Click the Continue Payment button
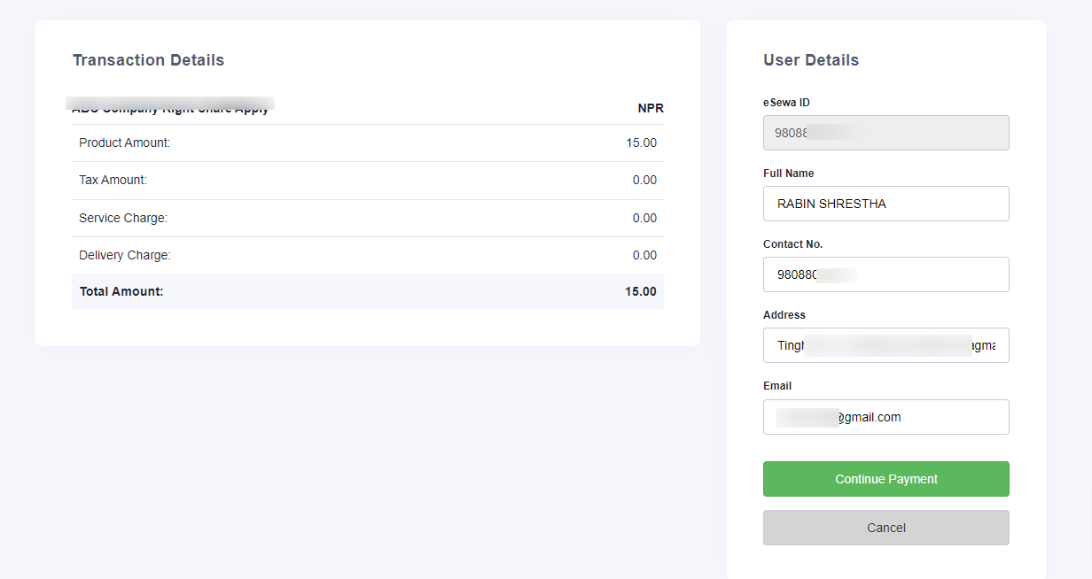 pos(885,478)
